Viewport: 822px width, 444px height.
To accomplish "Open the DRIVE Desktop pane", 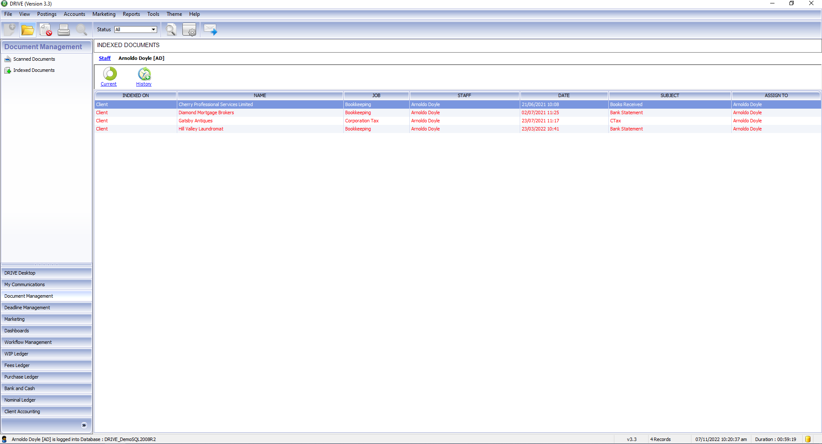I will tap(46, 273).
